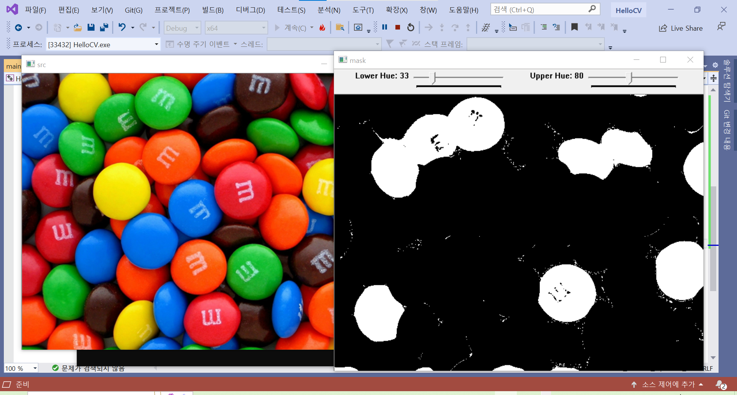Open notifications bell in status bar
Image resolution: width=737 pixels, height=395 pixels.
point(721,385)
